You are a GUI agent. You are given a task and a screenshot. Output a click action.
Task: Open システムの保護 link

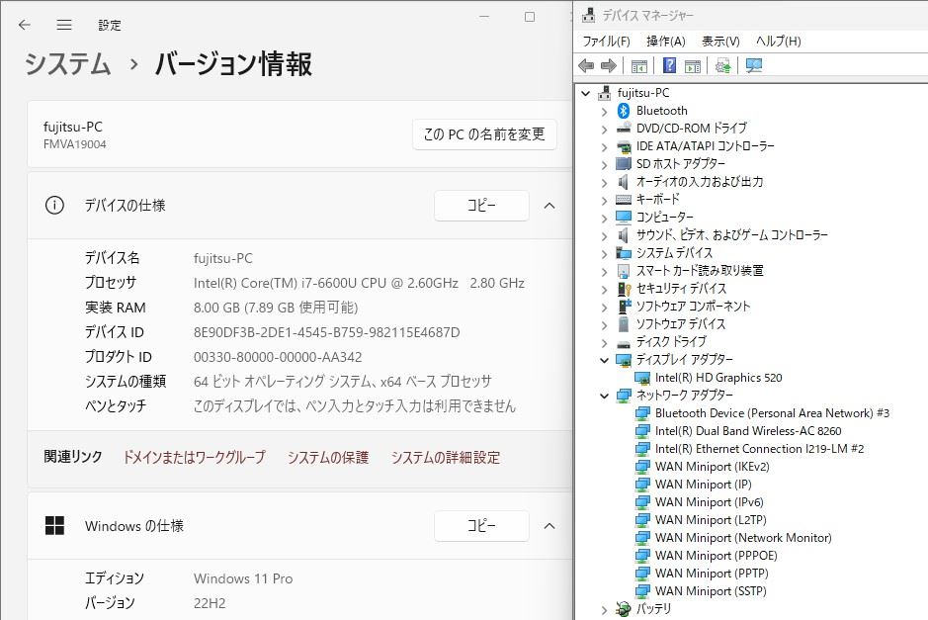tap(328, 457)
